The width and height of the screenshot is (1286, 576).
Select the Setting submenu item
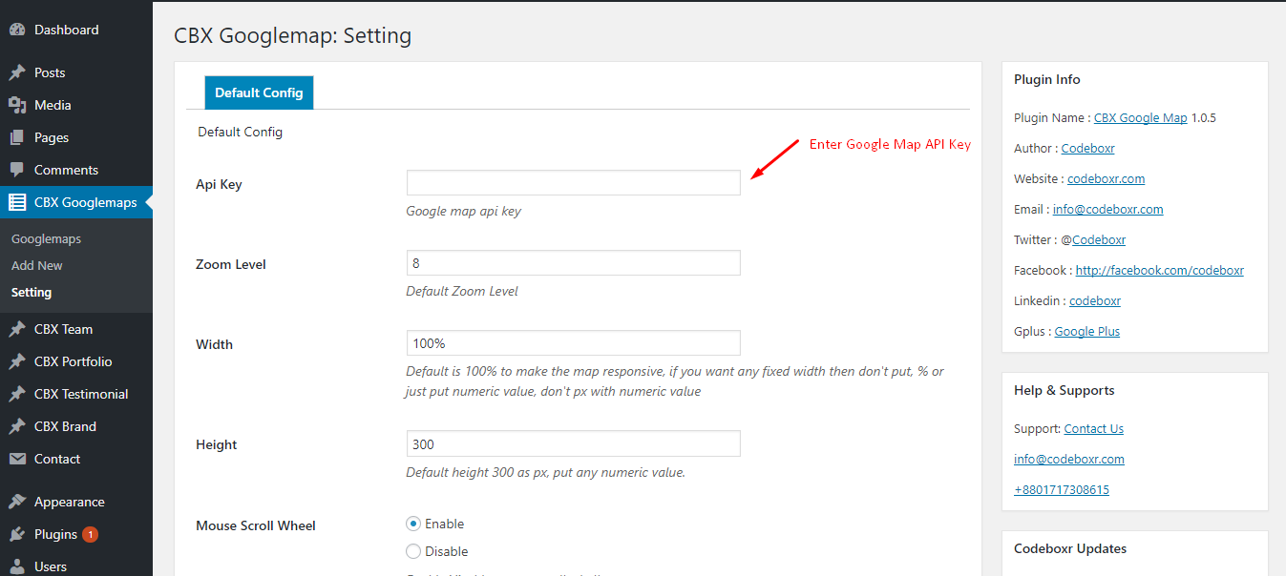point(32,292)
